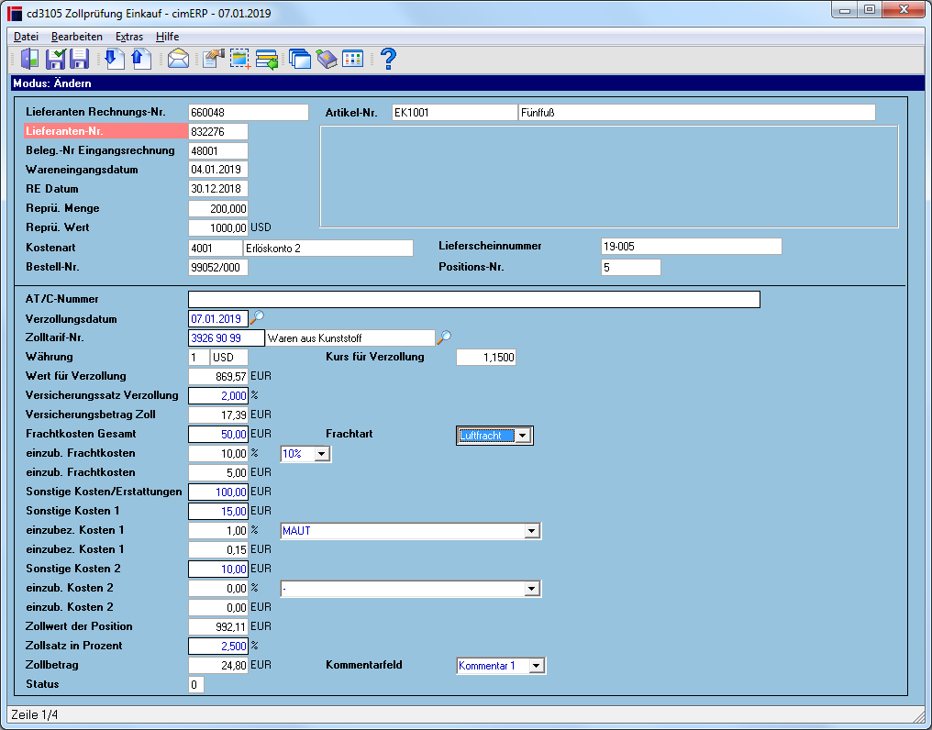This screenshot has width=932, height=730.
Task: Click the stacked windows icon
Action: pyautogui.click(x=300, y=59)
